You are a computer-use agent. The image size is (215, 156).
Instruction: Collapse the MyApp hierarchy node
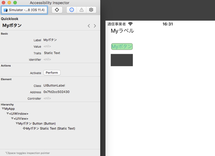(3, 109)
